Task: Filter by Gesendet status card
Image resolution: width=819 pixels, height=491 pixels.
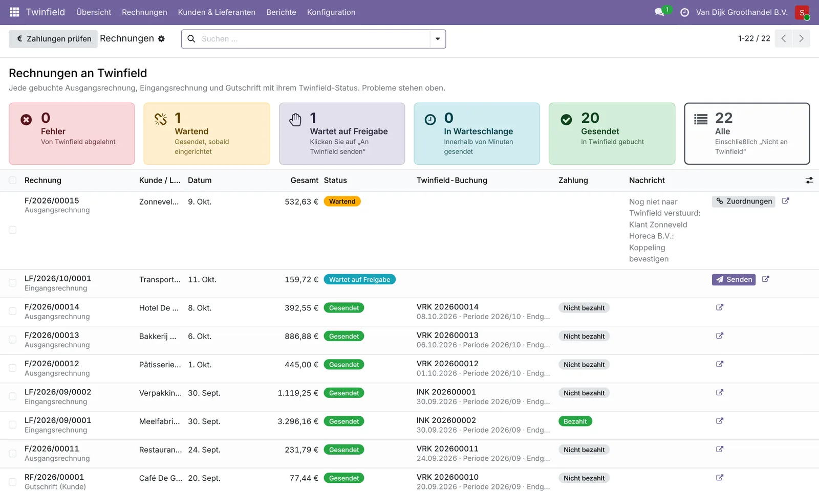Action: [x=612, y=133]
